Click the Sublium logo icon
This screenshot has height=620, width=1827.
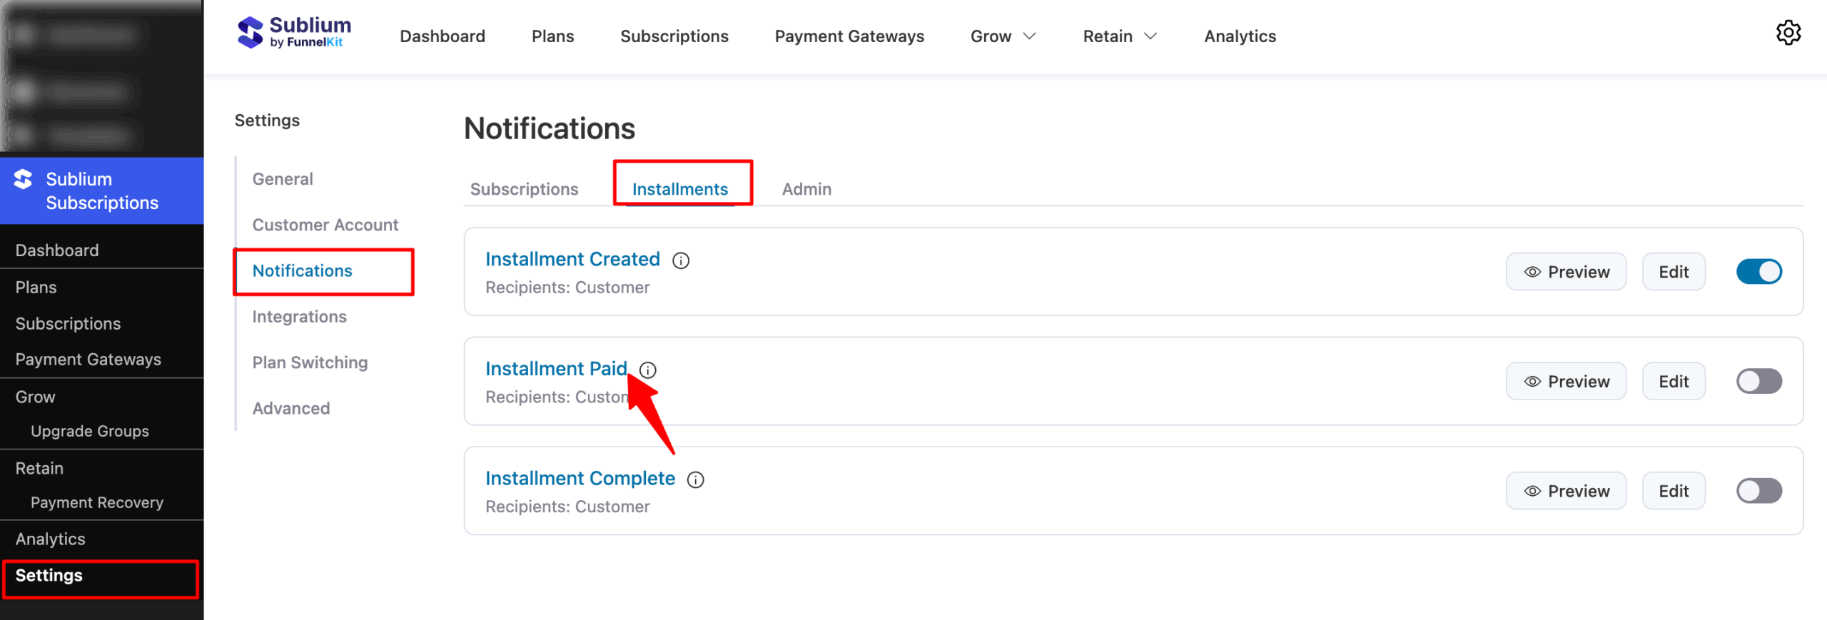tap(250, 31)
